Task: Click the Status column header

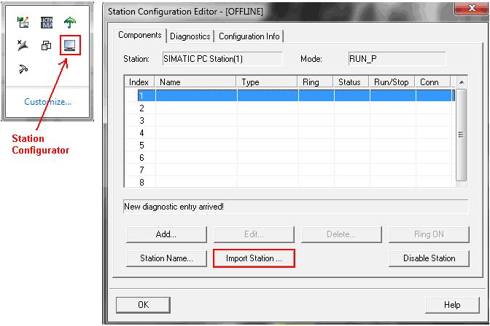Action: [351, 82]
